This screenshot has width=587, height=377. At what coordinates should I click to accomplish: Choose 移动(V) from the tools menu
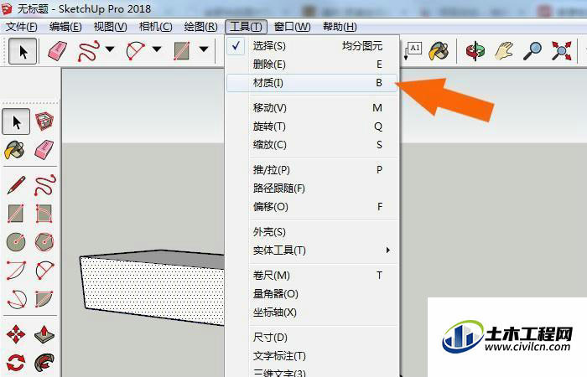(311, 108)
